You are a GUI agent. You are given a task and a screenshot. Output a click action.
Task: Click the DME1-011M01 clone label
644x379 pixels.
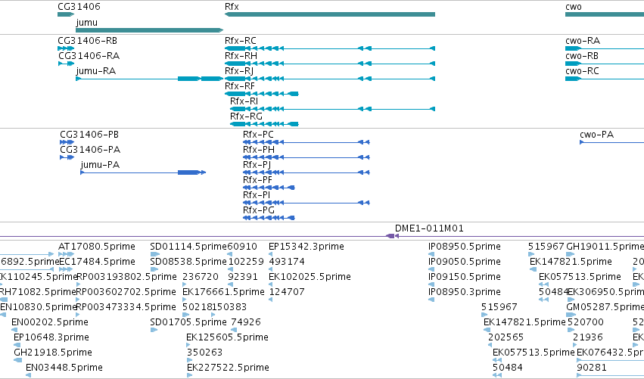coord(429,228)
